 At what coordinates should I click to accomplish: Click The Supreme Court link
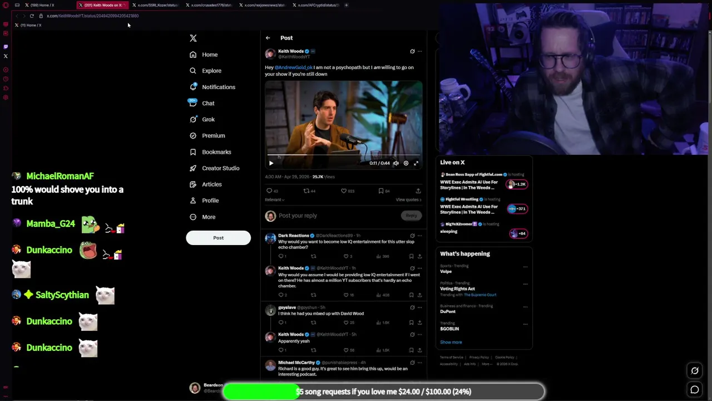coord(480,295)
